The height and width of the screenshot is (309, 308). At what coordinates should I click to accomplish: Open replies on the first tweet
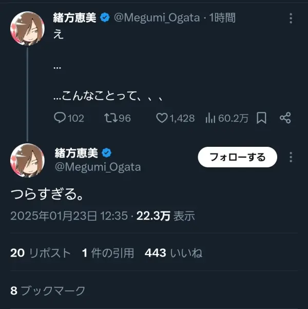click(69, 118)
